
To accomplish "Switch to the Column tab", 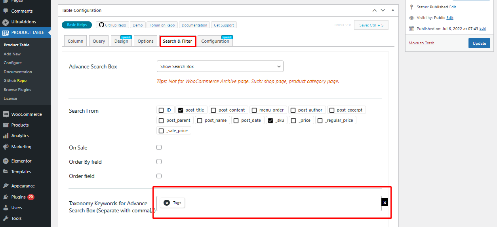I will coord(75,41).
